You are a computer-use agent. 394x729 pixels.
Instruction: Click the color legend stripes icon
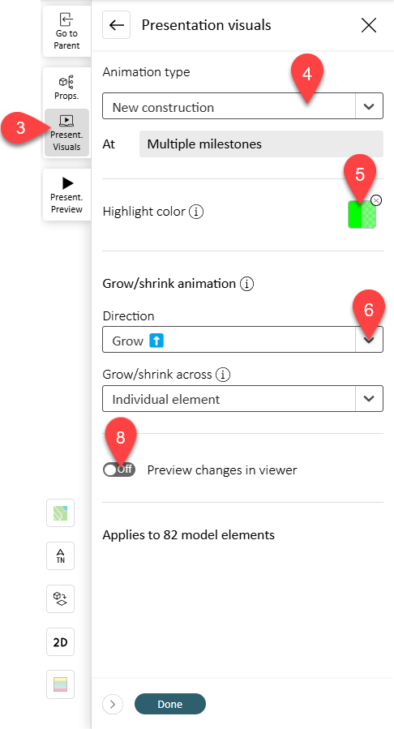(x=61, y=684)
